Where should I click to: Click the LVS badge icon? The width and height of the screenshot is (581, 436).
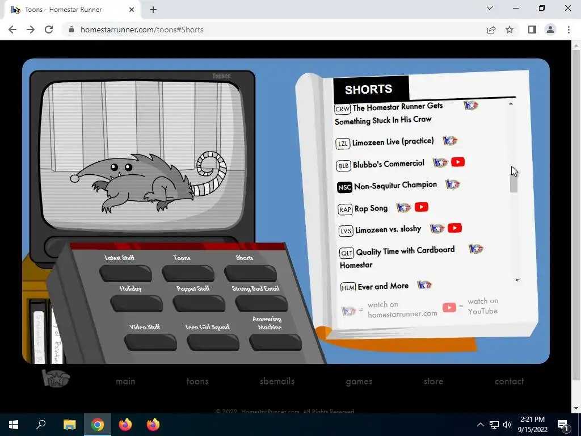[x=346, y=232]
